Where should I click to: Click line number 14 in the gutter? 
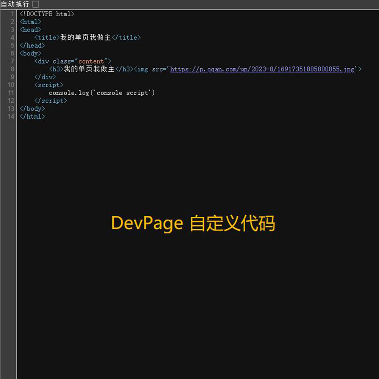pyautogui.click(x=11, y=116)
